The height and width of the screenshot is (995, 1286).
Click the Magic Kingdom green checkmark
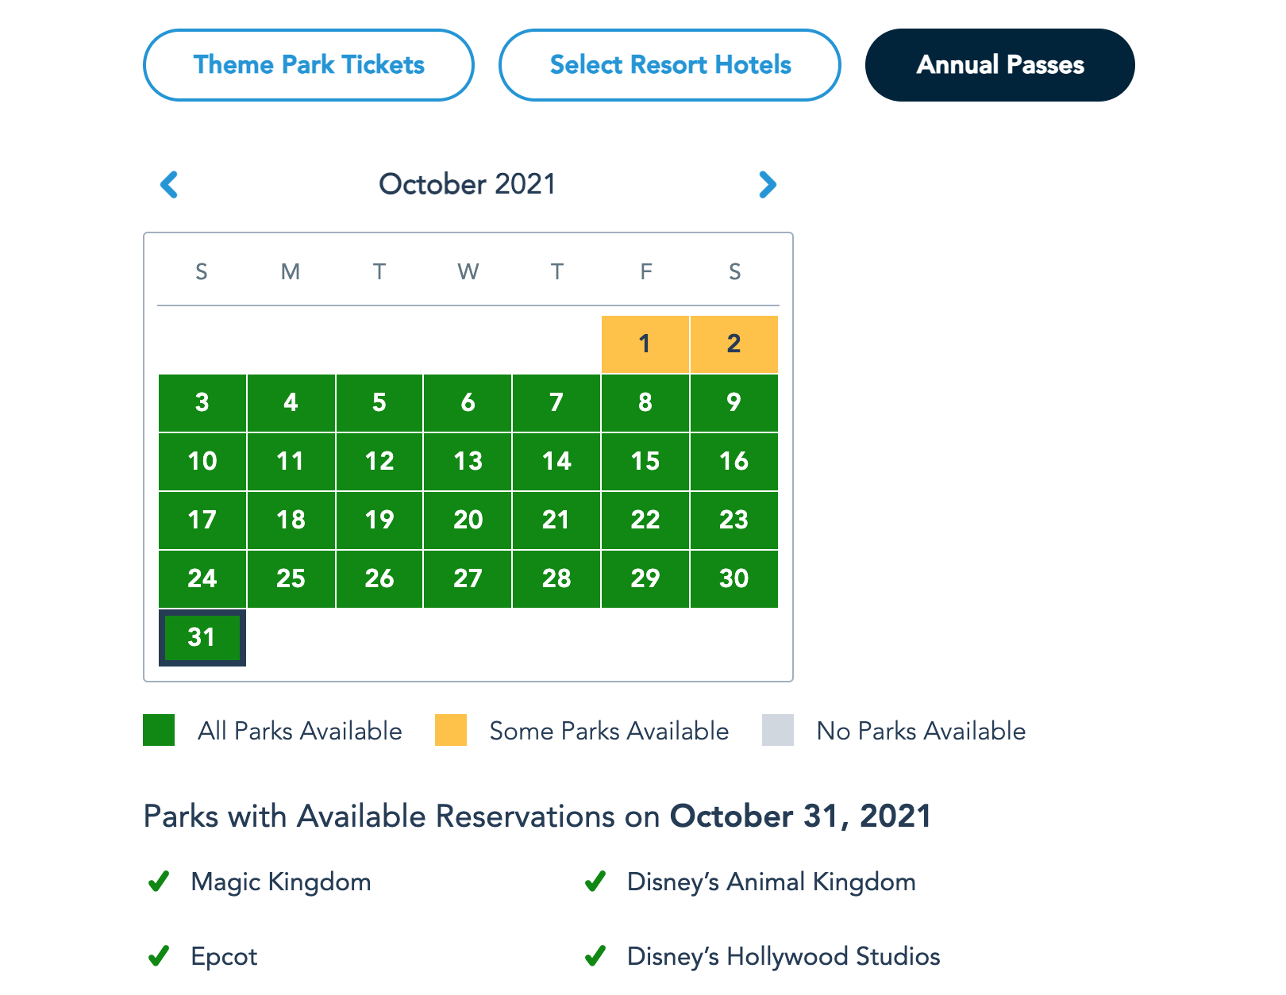point(159,882)
